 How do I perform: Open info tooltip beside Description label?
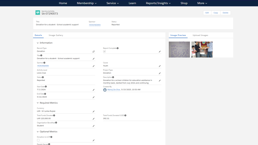(x=113, y=77)
